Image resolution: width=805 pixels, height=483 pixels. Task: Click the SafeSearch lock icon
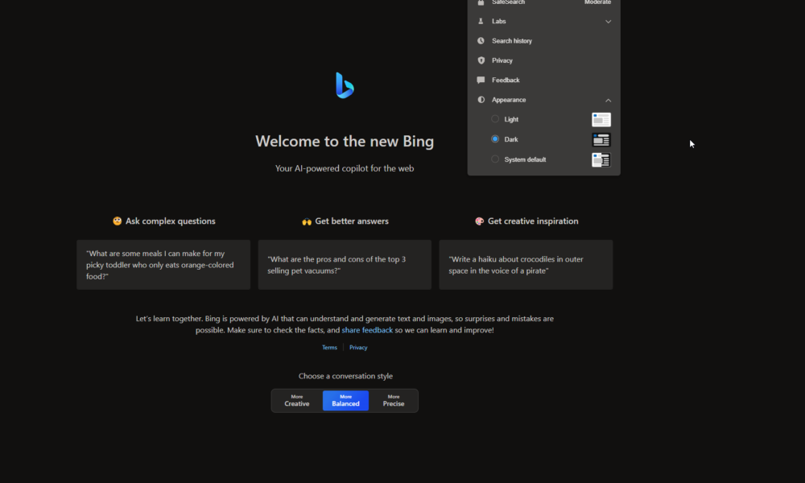(x=481, y=2)
